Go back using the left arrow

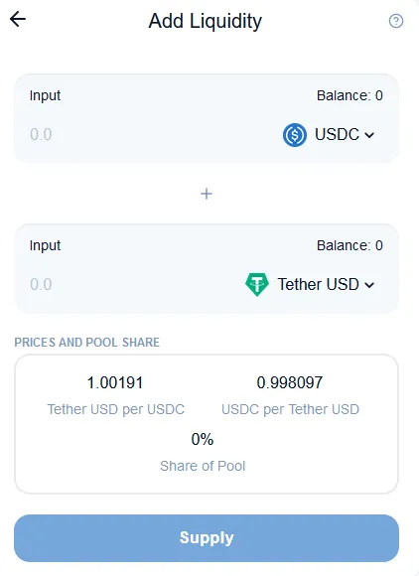(x=18, y=19)
